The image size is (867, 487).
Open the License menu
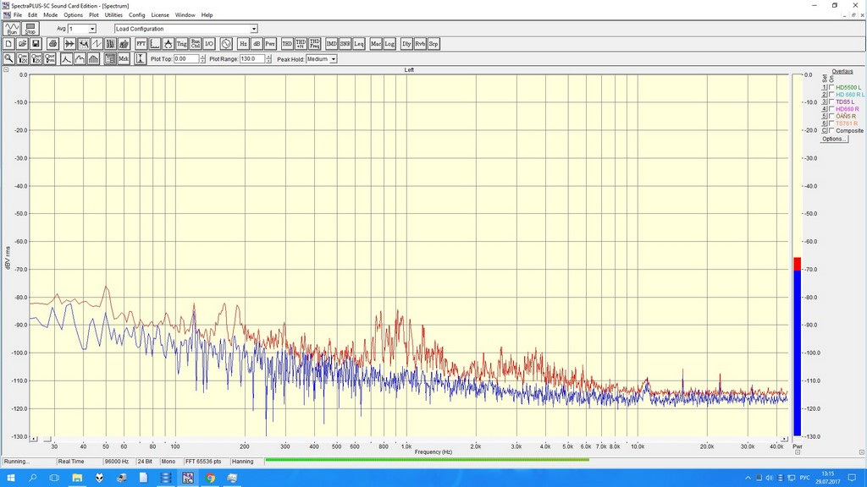point(160,15)
